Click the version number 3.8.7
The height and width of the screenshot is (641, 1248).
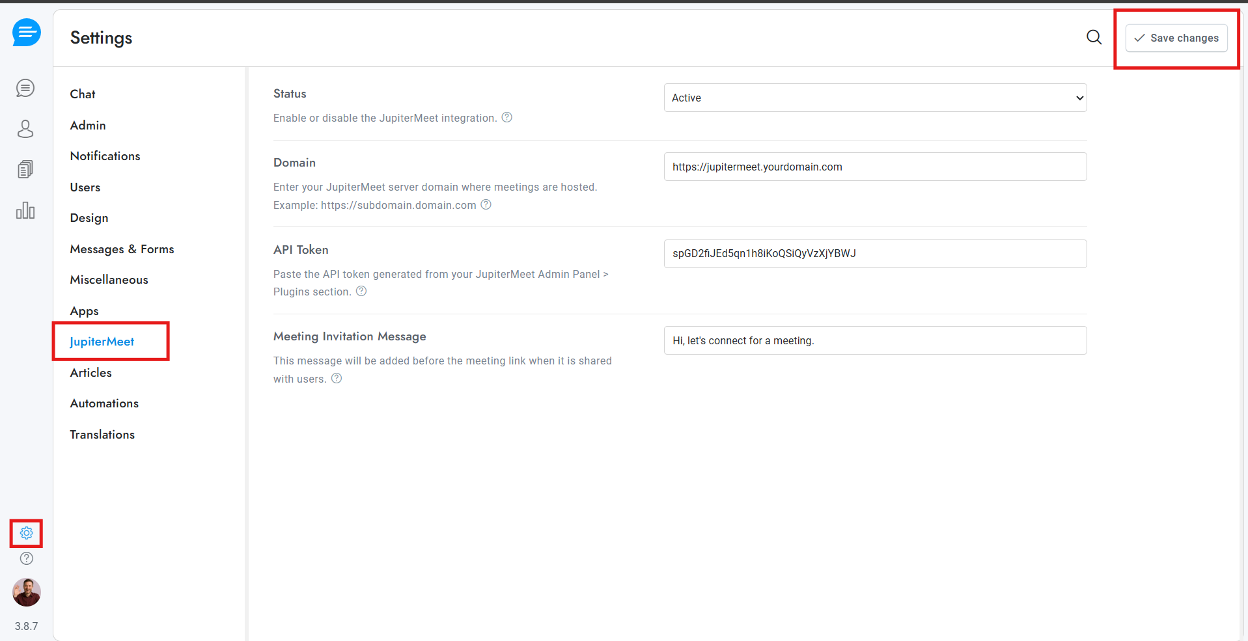tap(27, 626)
